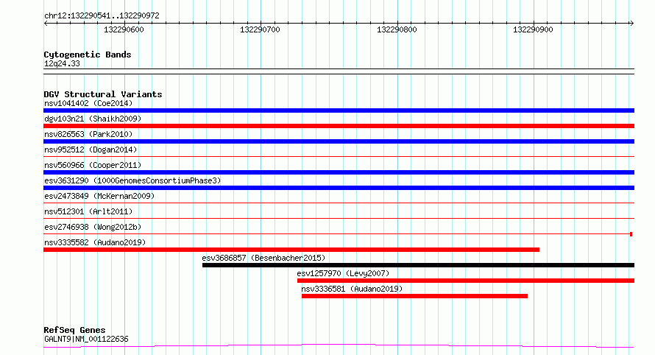655x355 pixels.
Task: Click the 12q24.33 cytogenetic band bar
Action: pos(339,71)
